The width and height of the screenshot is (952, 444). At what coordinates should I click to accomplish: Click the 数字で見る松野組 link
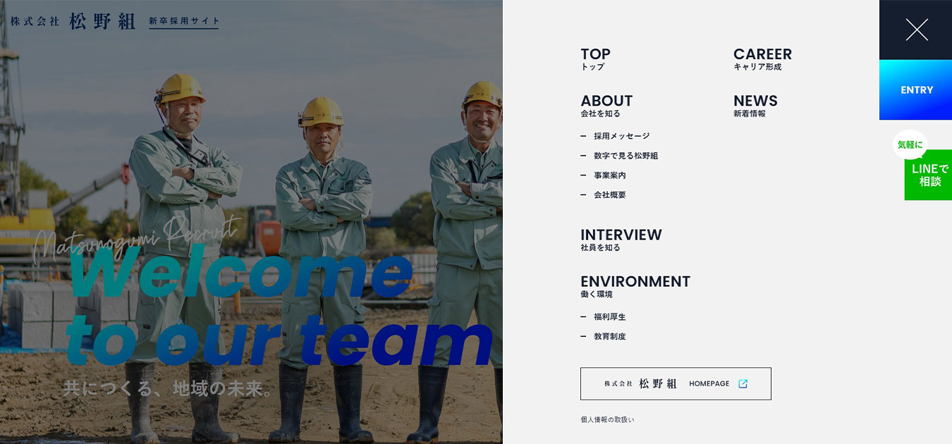[625, 156]
